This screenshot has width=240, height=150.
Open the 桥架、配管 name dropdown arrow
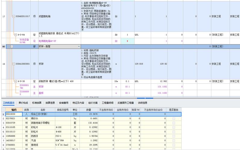[x=79, y=46]
